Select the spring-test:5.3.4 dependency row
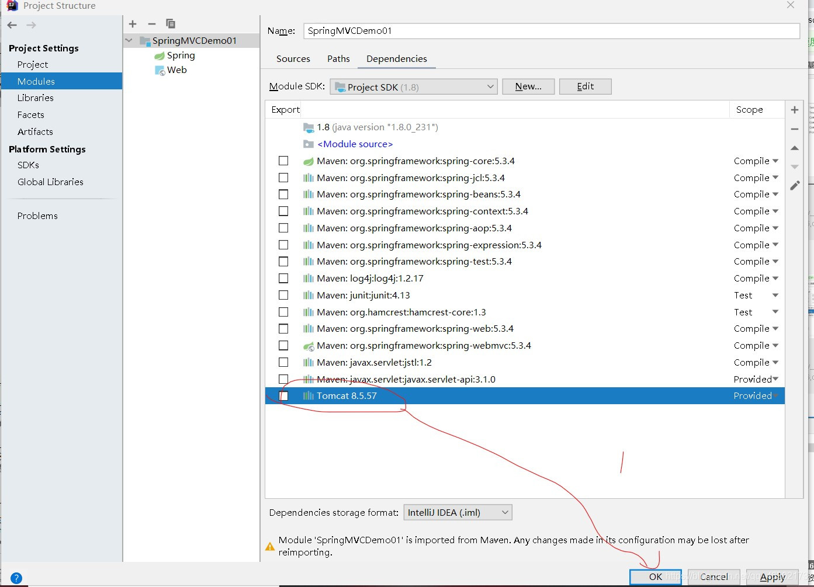The height and width of the screenshot is (587, 814). [x=525, y=262]
